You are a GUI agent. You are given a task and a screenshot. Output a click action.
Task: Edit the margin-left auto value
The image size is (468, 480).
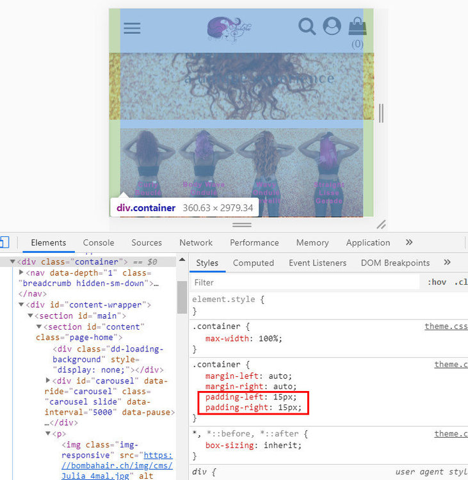coord(278,376)
